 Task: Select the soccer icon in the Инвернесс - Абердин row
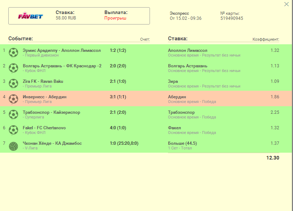[13, 99]
